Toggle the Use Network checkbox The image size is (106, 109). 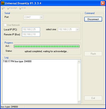point(5,25)
